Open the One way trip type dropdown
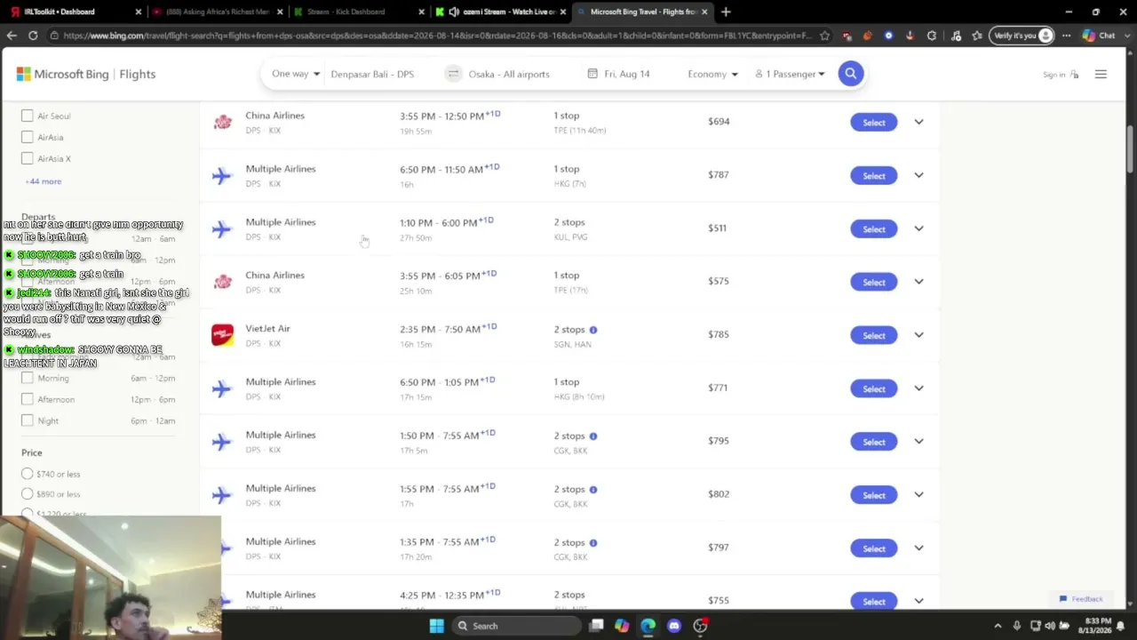 [295, 74]
